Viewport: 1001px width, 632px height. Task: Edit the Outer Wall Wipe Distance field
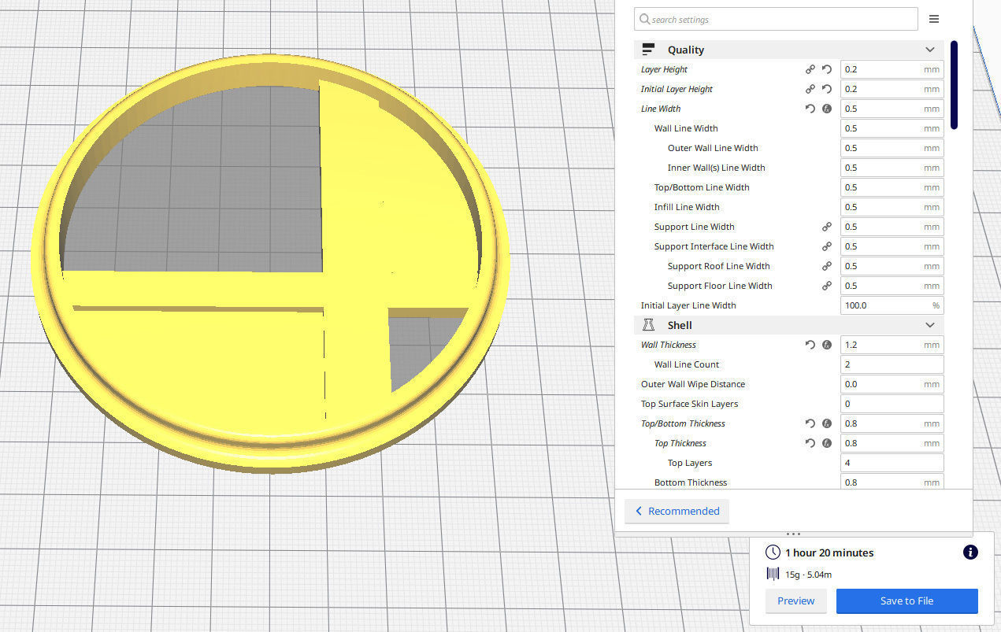(x=892, y=384)
